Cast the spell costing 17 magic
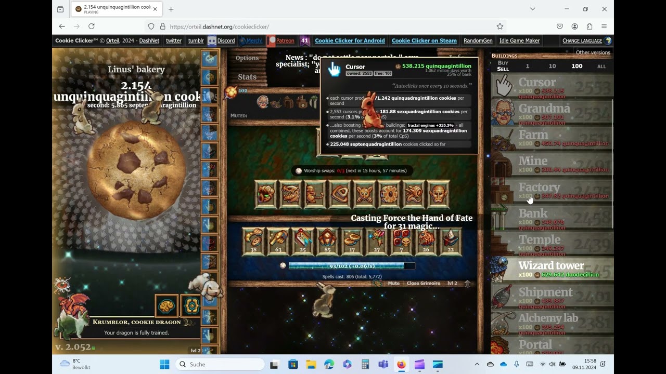The height and width of the screenshot is (374, 666). [352, 242]
